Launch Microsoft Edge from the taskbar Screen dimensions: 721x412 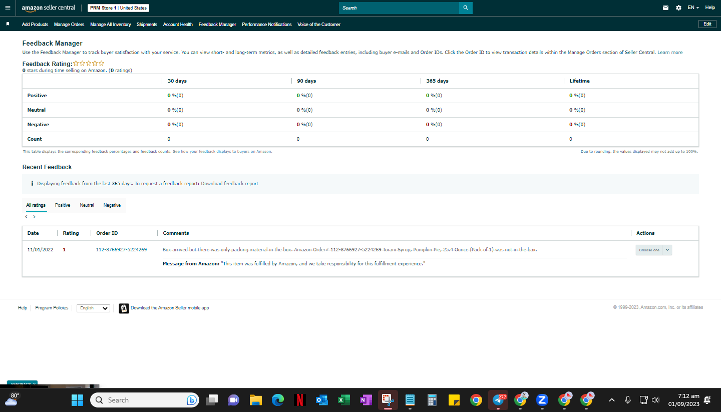click(x=278, y=400)
